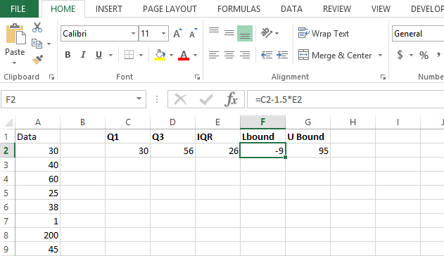Click the Percent Style icon
The image size is (444, 256).
pos(424,55)
